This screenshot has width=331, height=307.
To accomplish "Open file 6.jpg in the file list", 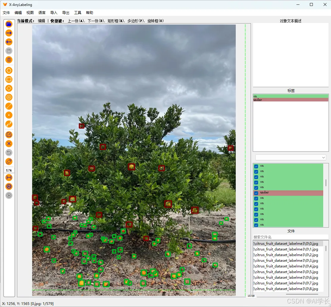I will click(x=288, y=278).
